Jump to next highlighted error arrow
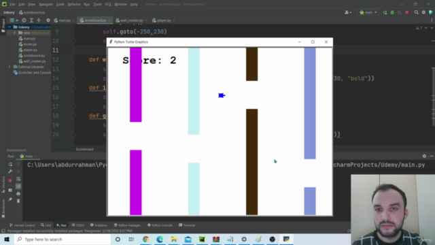Screen dimensions: 435x245 tap(432, 28)
